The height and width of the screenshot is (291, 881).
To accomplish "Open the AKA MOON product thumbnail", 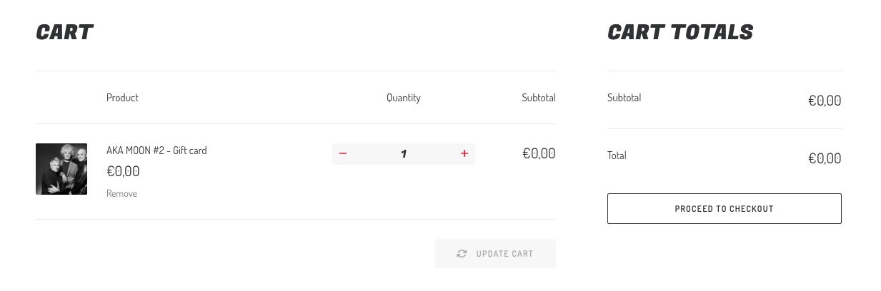I will click(61, 169).
